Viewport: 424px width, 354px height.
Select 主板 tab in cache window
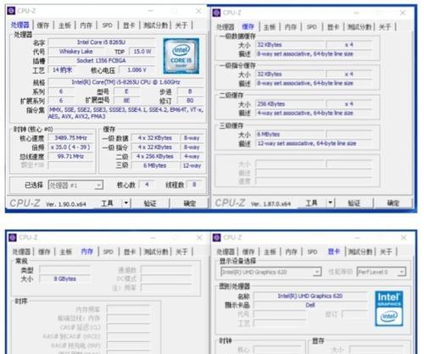[x=270, y=27]
